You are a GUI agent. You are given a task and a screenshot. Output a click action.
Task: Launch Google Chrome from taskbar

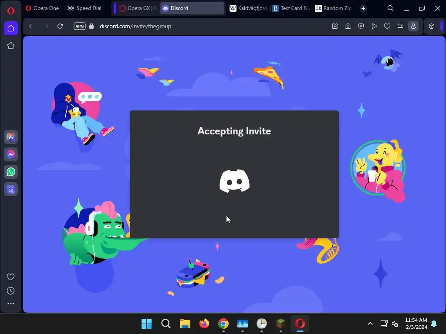click(x=223, y=324)
